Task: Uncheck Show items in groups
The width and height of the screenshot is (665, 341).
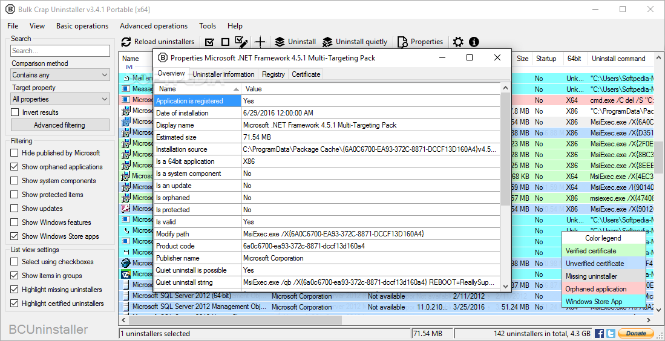Action: coord(15,276)
